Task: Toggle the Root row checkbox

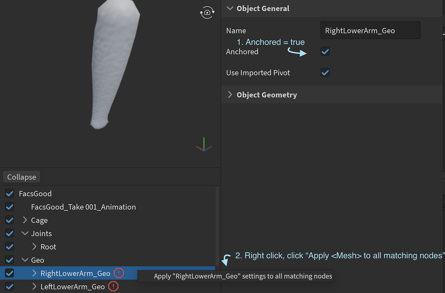Action: coord(9,247)
